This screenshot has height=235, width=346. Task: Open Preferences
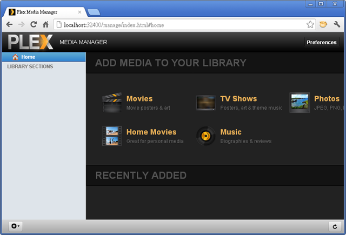[x=322, y=42]
